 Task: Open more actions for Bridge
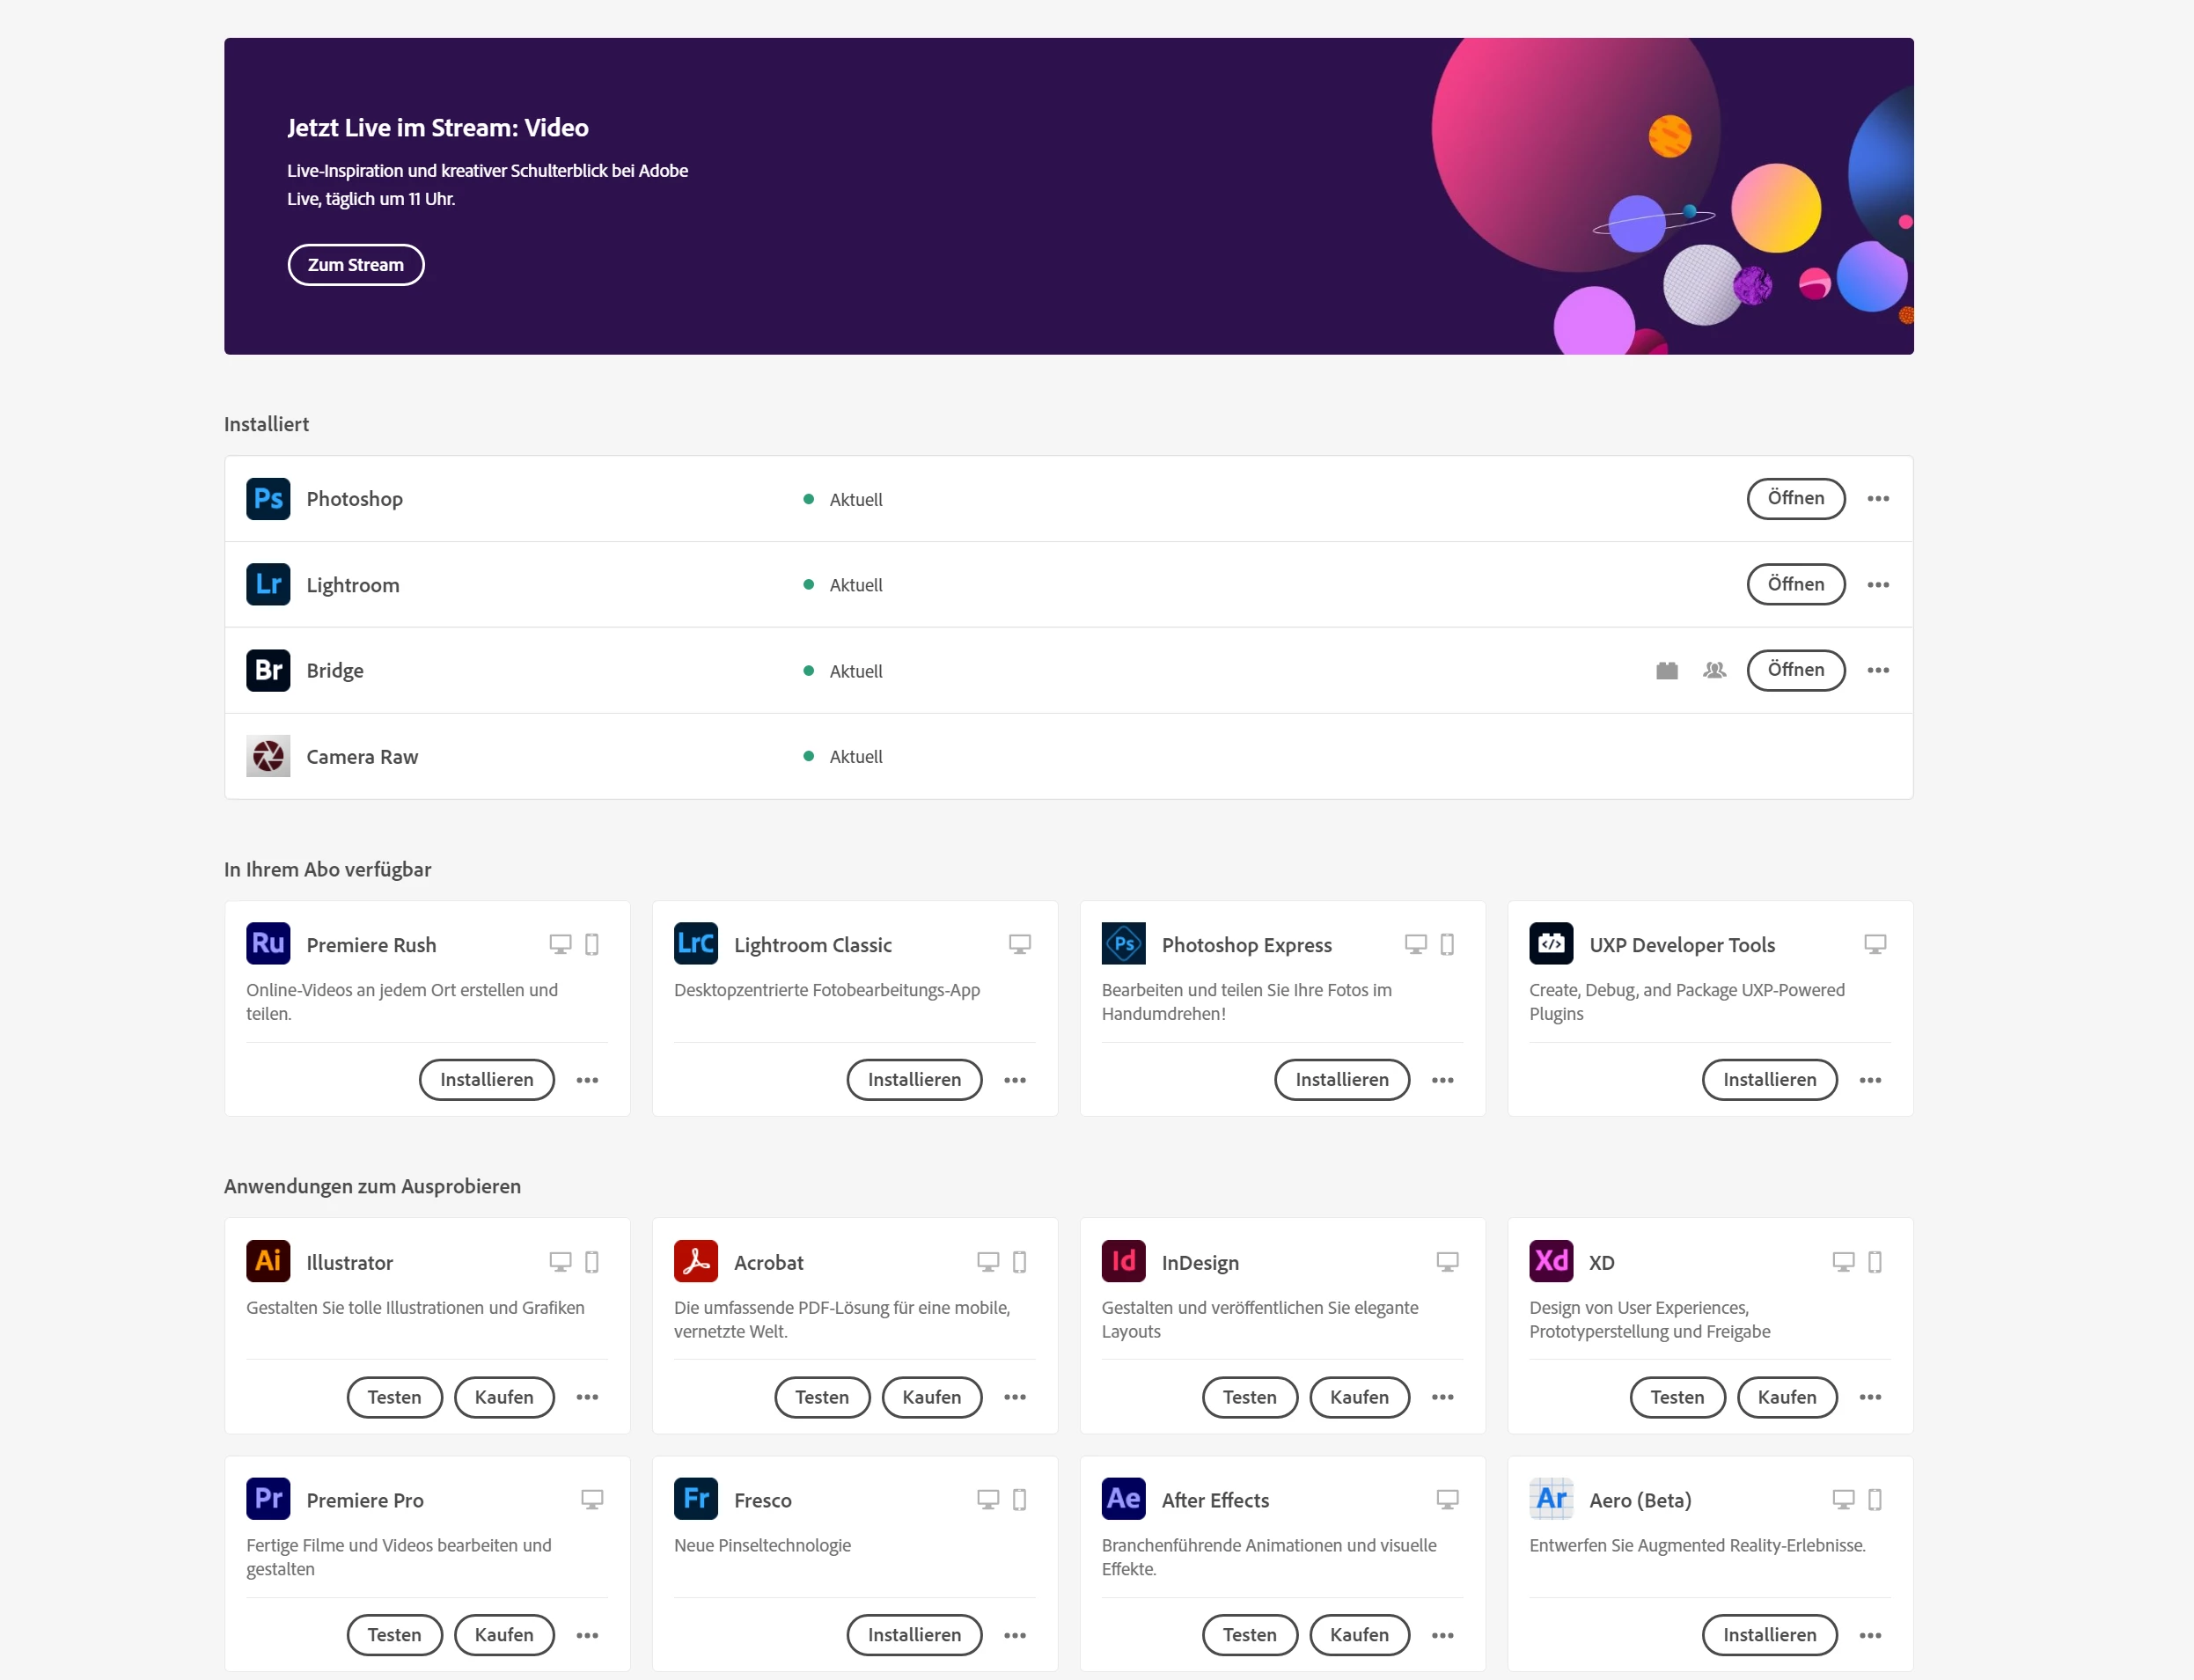coord(1878,671)
